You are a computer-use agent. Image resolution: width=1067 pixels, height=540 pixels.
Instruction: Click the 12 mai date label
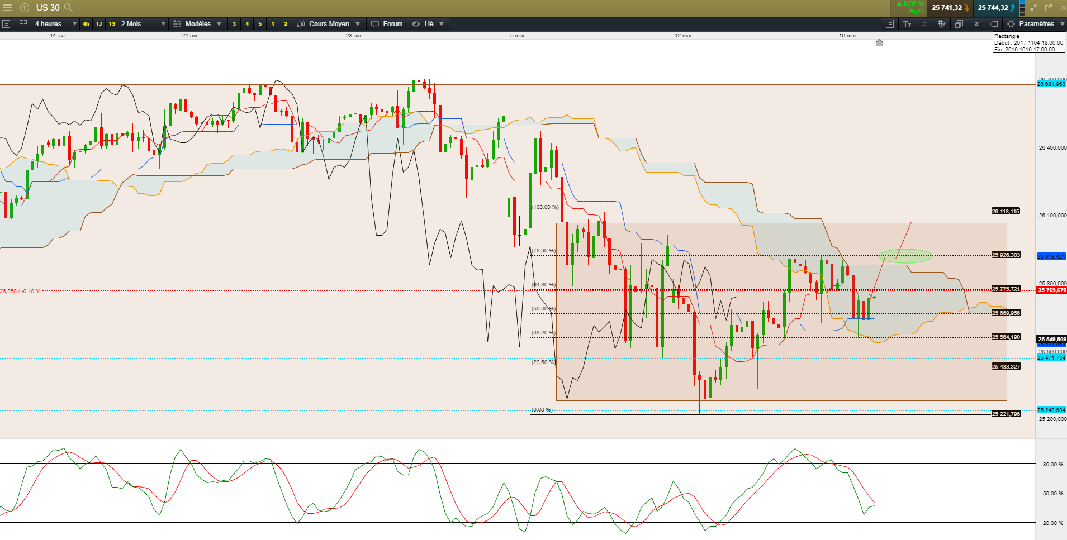(x=683, y=36)
